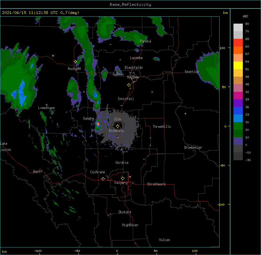Screen dimensions: 261x255
Task: Click the yellow diamond marker below Cochrane
Action: pyautogui.click(x=103, y=179)
